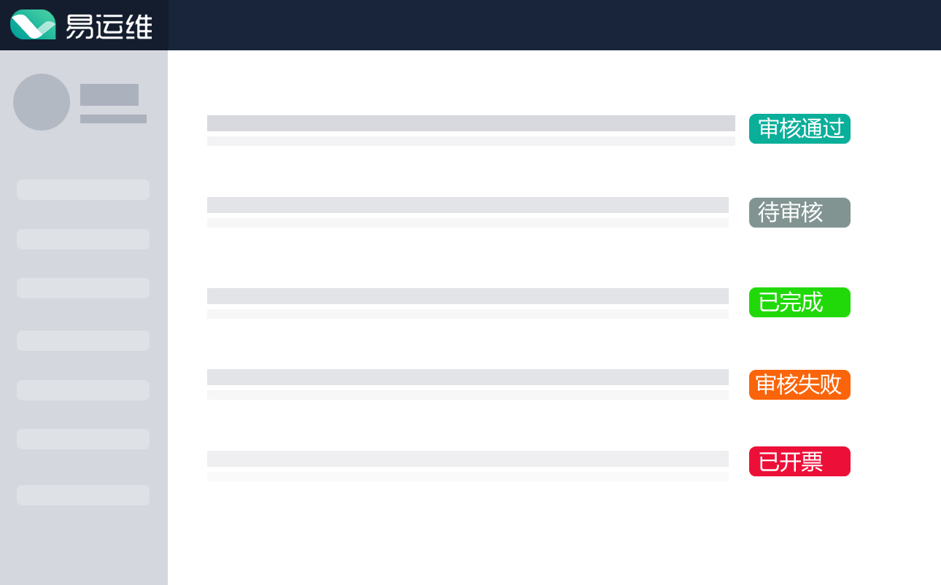Click the 审核通过 status badge
The height and width of the screenshot is (585, 941).
point(799,129)
